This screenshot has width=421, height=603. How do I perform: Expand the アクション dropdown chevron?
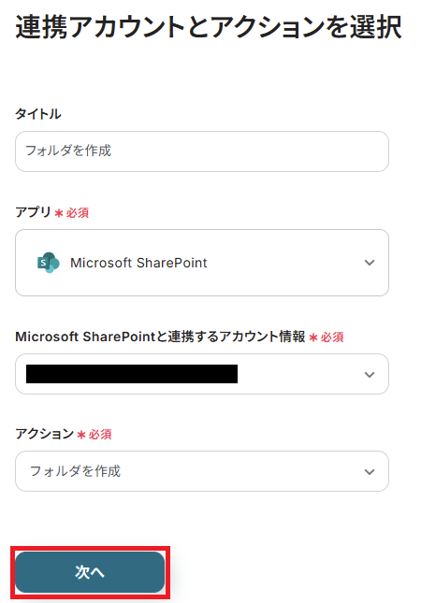(370, 471)
